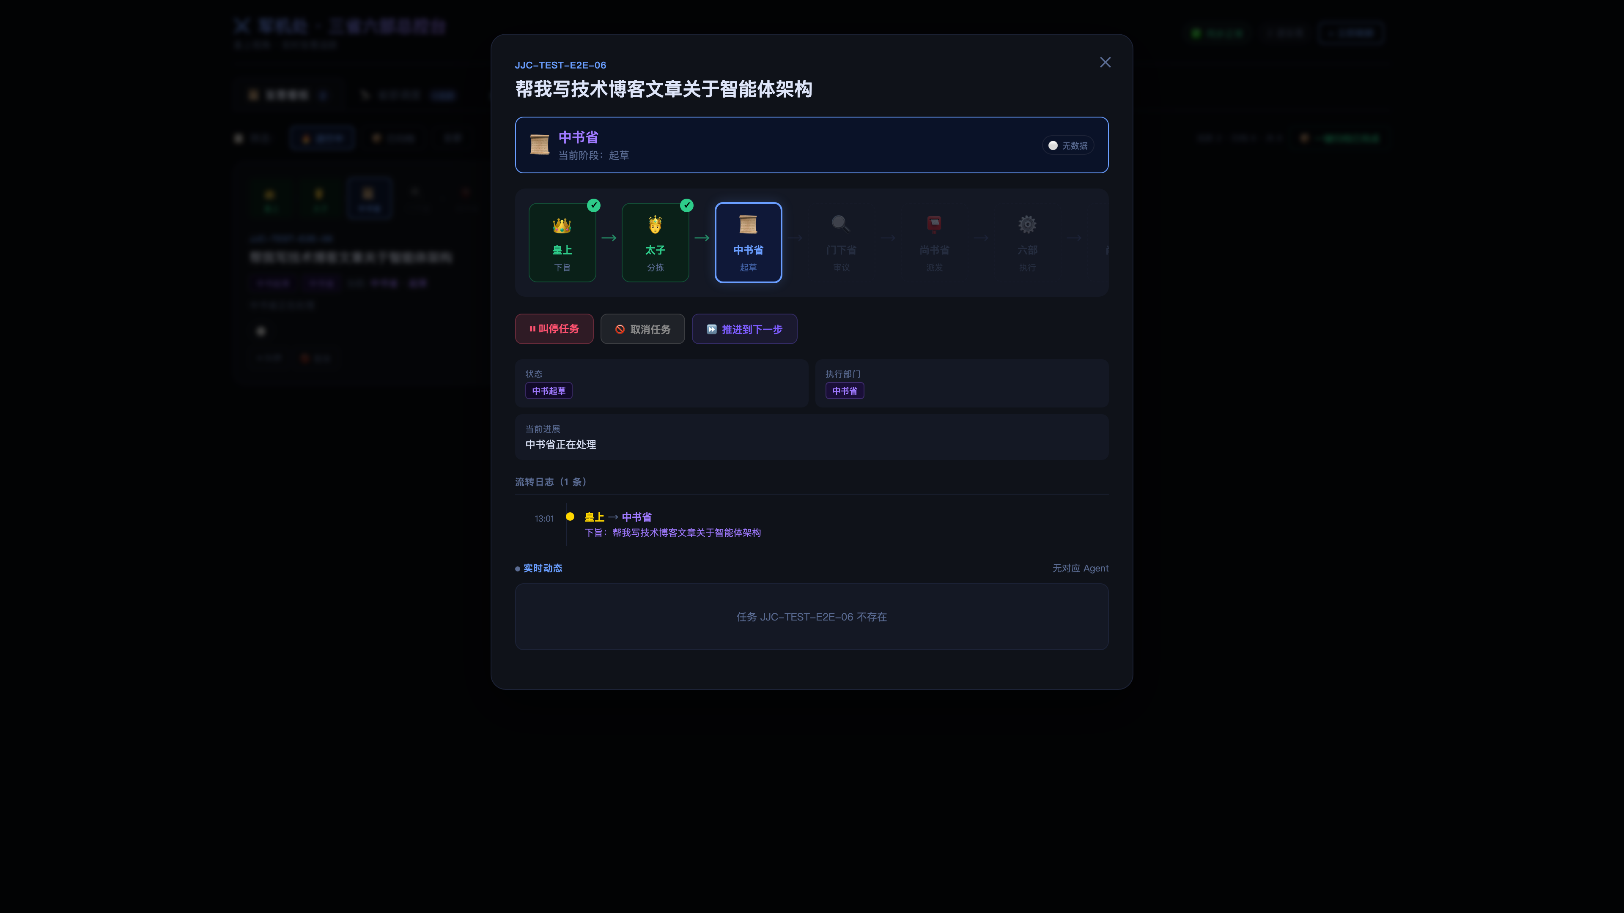Image resolution: width=1624 pixels, height=913 pixels.
Task: Click the prohibition icon on 取消任务
Action: [620, 329]
